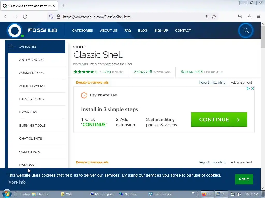Accept cookies with Got it! button
Viewport: 265px width, 198px height.
[x=244, y=179]
